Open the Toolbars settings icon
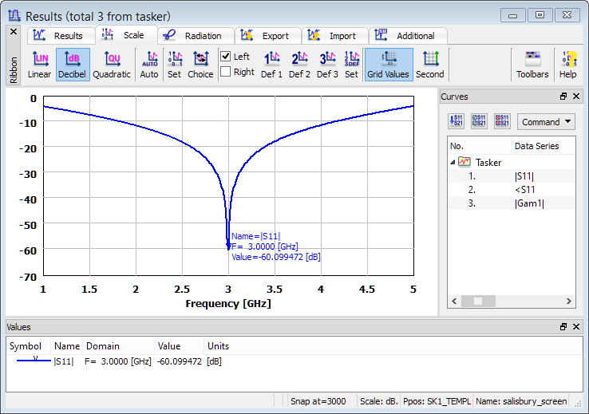The image size is (589, 414). click(532, 65)
